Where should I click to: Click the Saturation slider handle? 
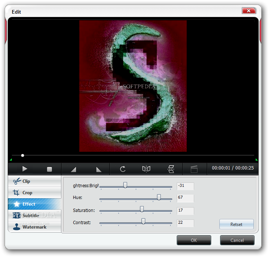click(142, 209)
